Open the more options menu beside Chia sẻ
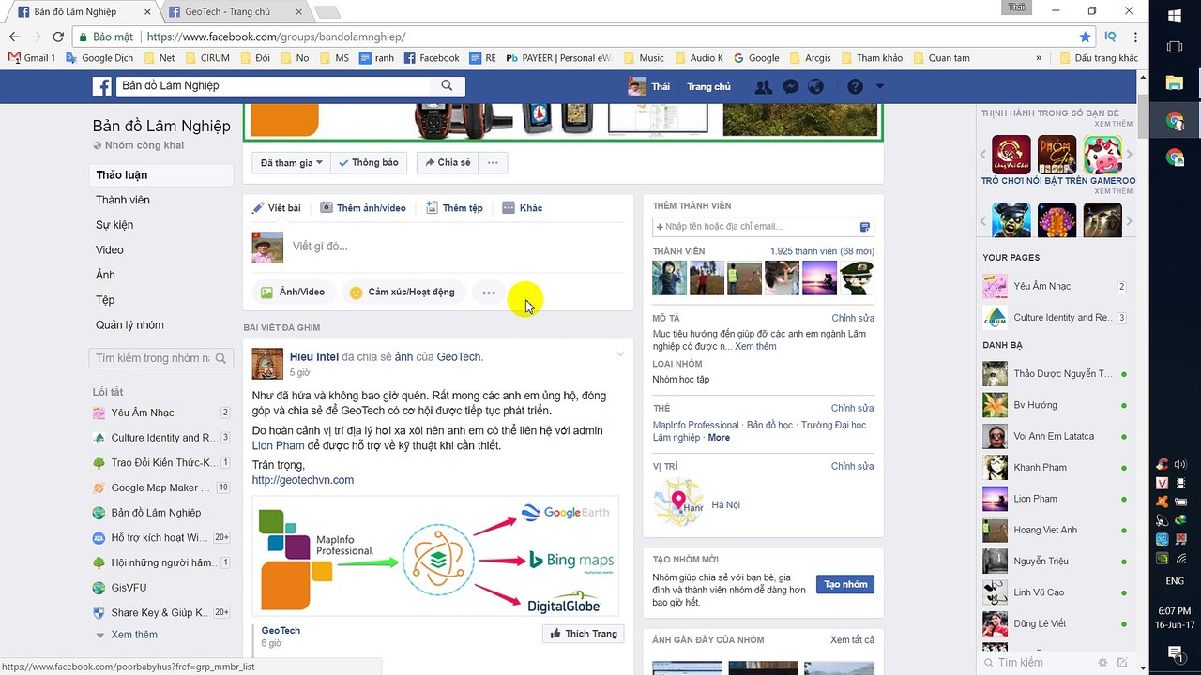The width and height of the screenshot is (1201, 675). pos(493,163)
